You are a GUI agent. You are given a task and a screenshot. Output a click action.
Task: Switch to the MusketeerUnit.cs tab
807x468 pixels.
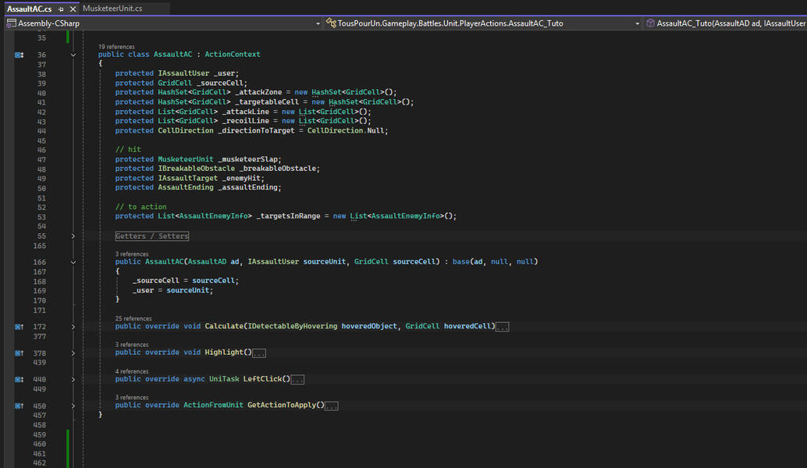click(x=112, y=9)
